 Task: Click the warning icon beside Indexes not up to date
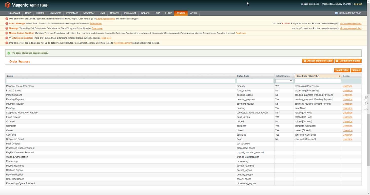click(7, 43)
